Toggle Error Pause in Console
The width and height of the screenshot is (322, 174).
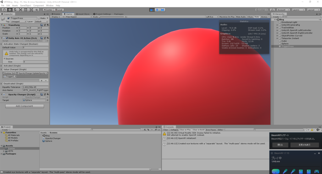coord(211,130)
